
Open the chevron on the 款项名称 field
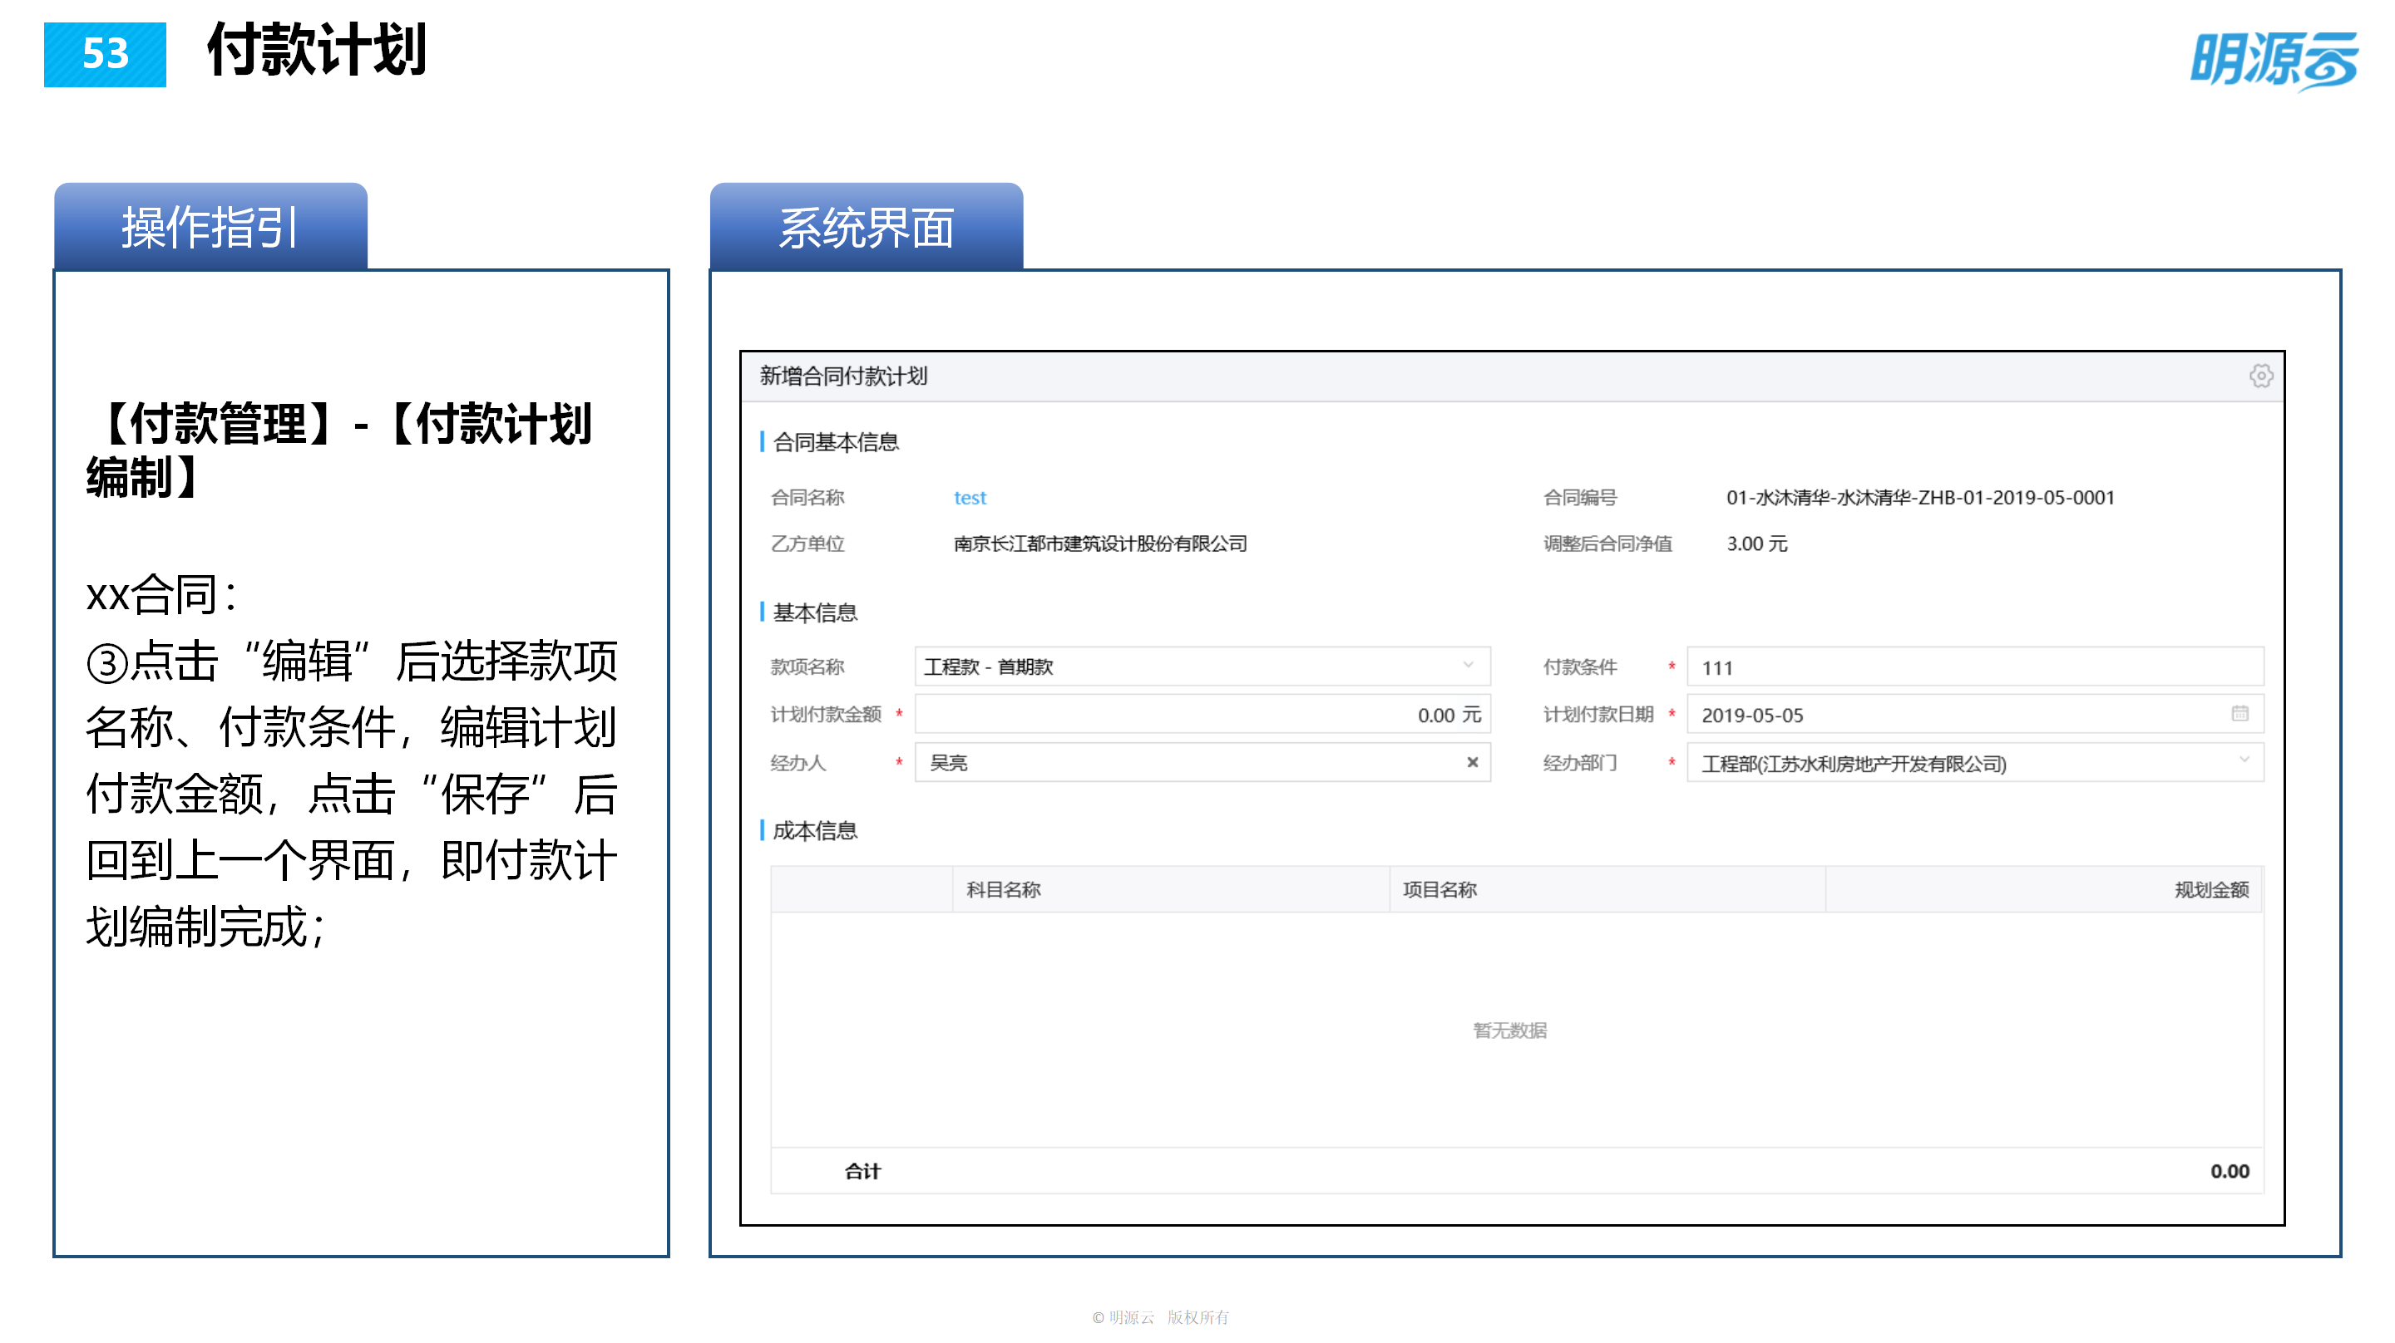click(1466, 667)
